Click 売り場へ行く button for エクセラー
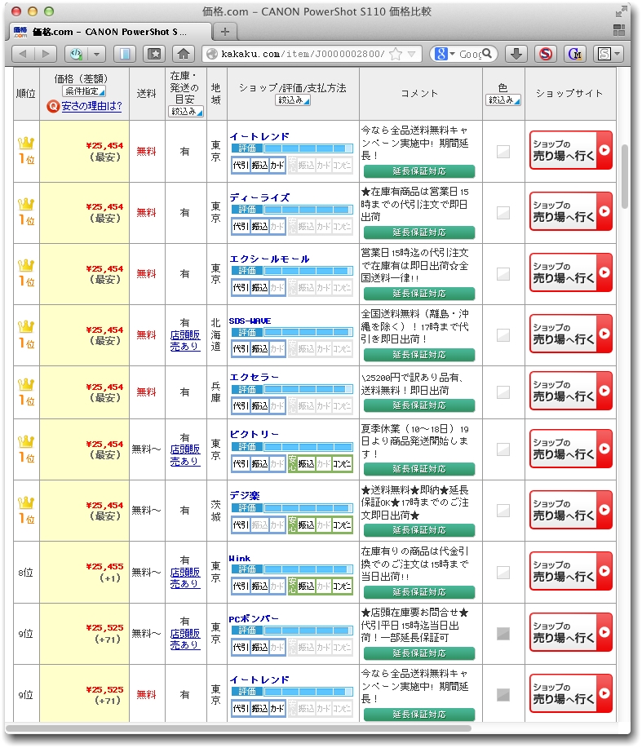642x748 pixels. coord(571,391)
